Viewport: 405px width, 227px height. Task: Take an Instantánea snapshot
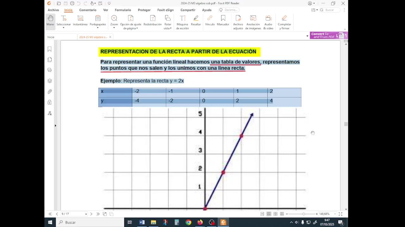[x=80, y=20]
